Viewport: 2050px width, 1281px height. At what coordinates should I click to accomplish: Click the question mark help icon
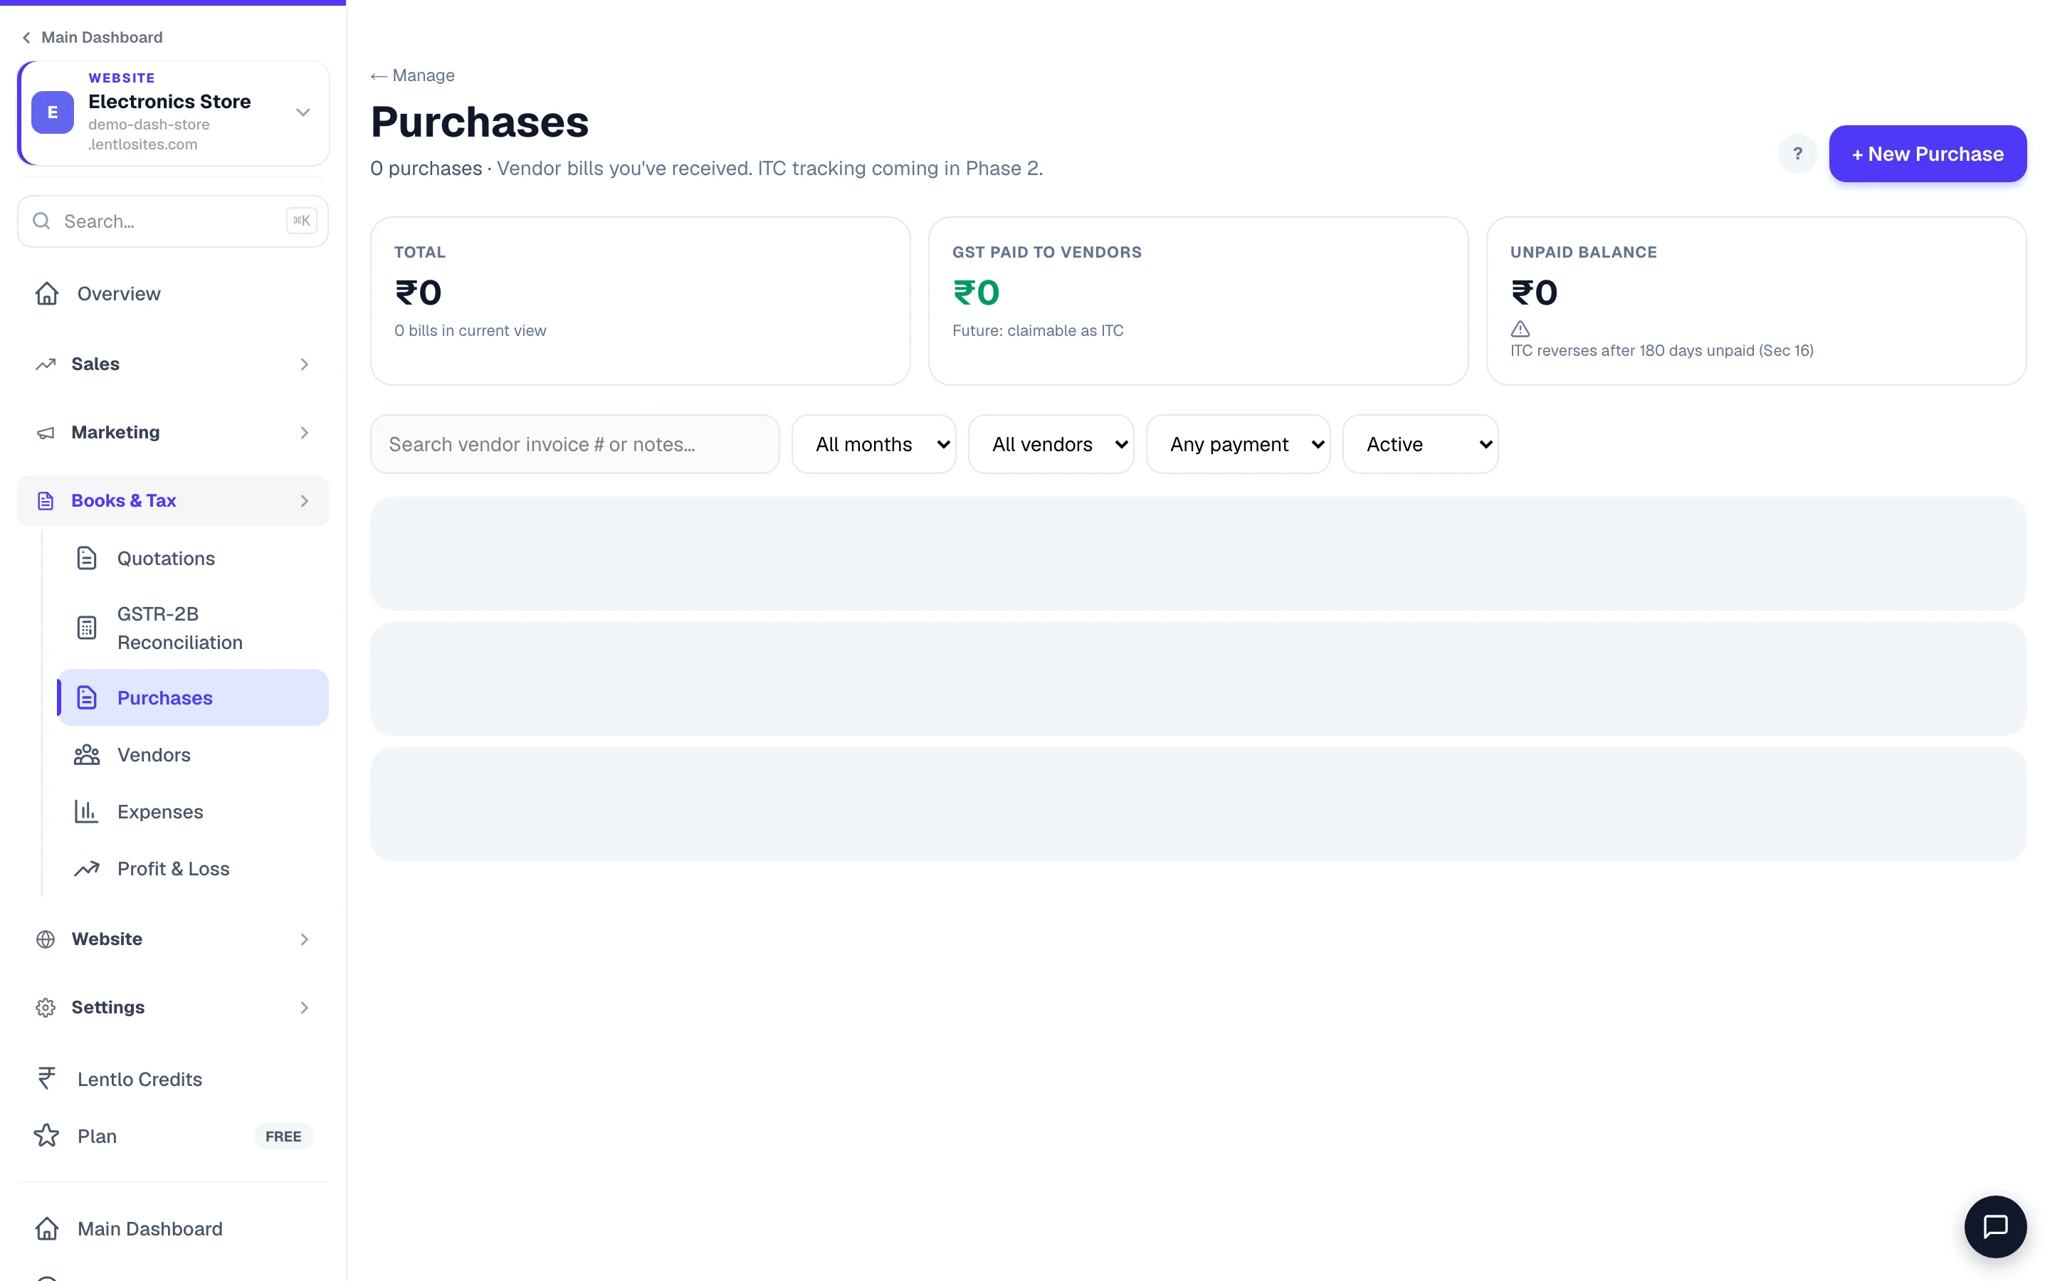coord(1797,154)
